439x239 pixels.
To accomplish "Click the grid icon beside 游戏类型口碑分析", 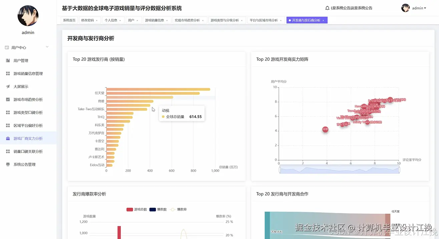I will point(8,113).
